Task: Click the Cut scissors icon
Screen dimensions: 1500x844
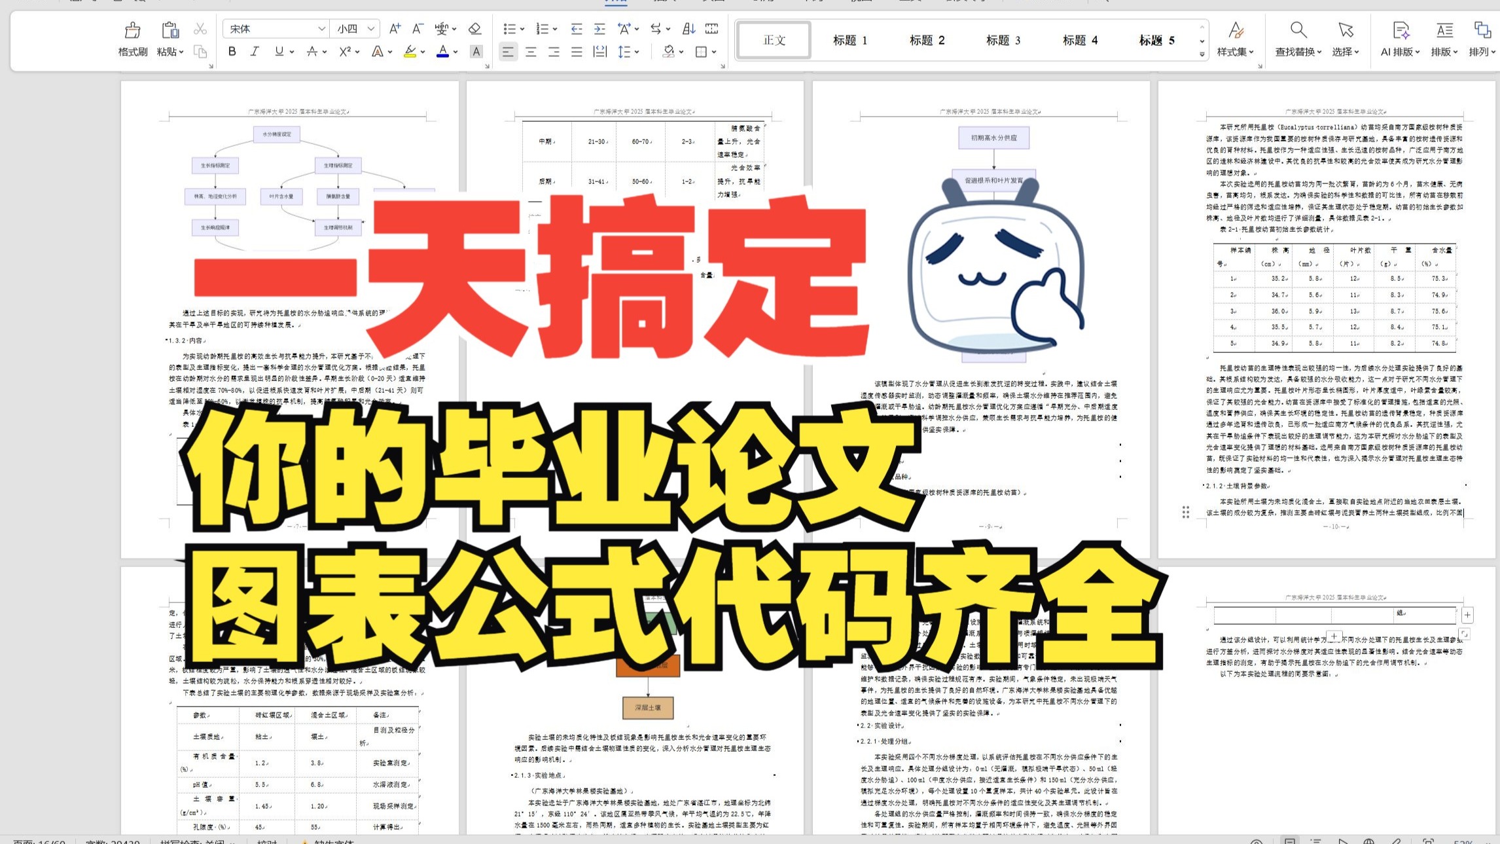Action: 200,29
